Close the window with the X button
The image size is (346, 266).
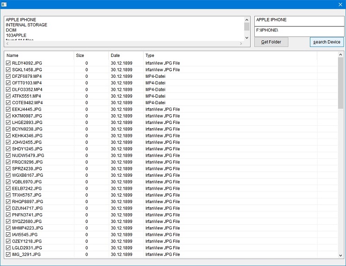340,5
